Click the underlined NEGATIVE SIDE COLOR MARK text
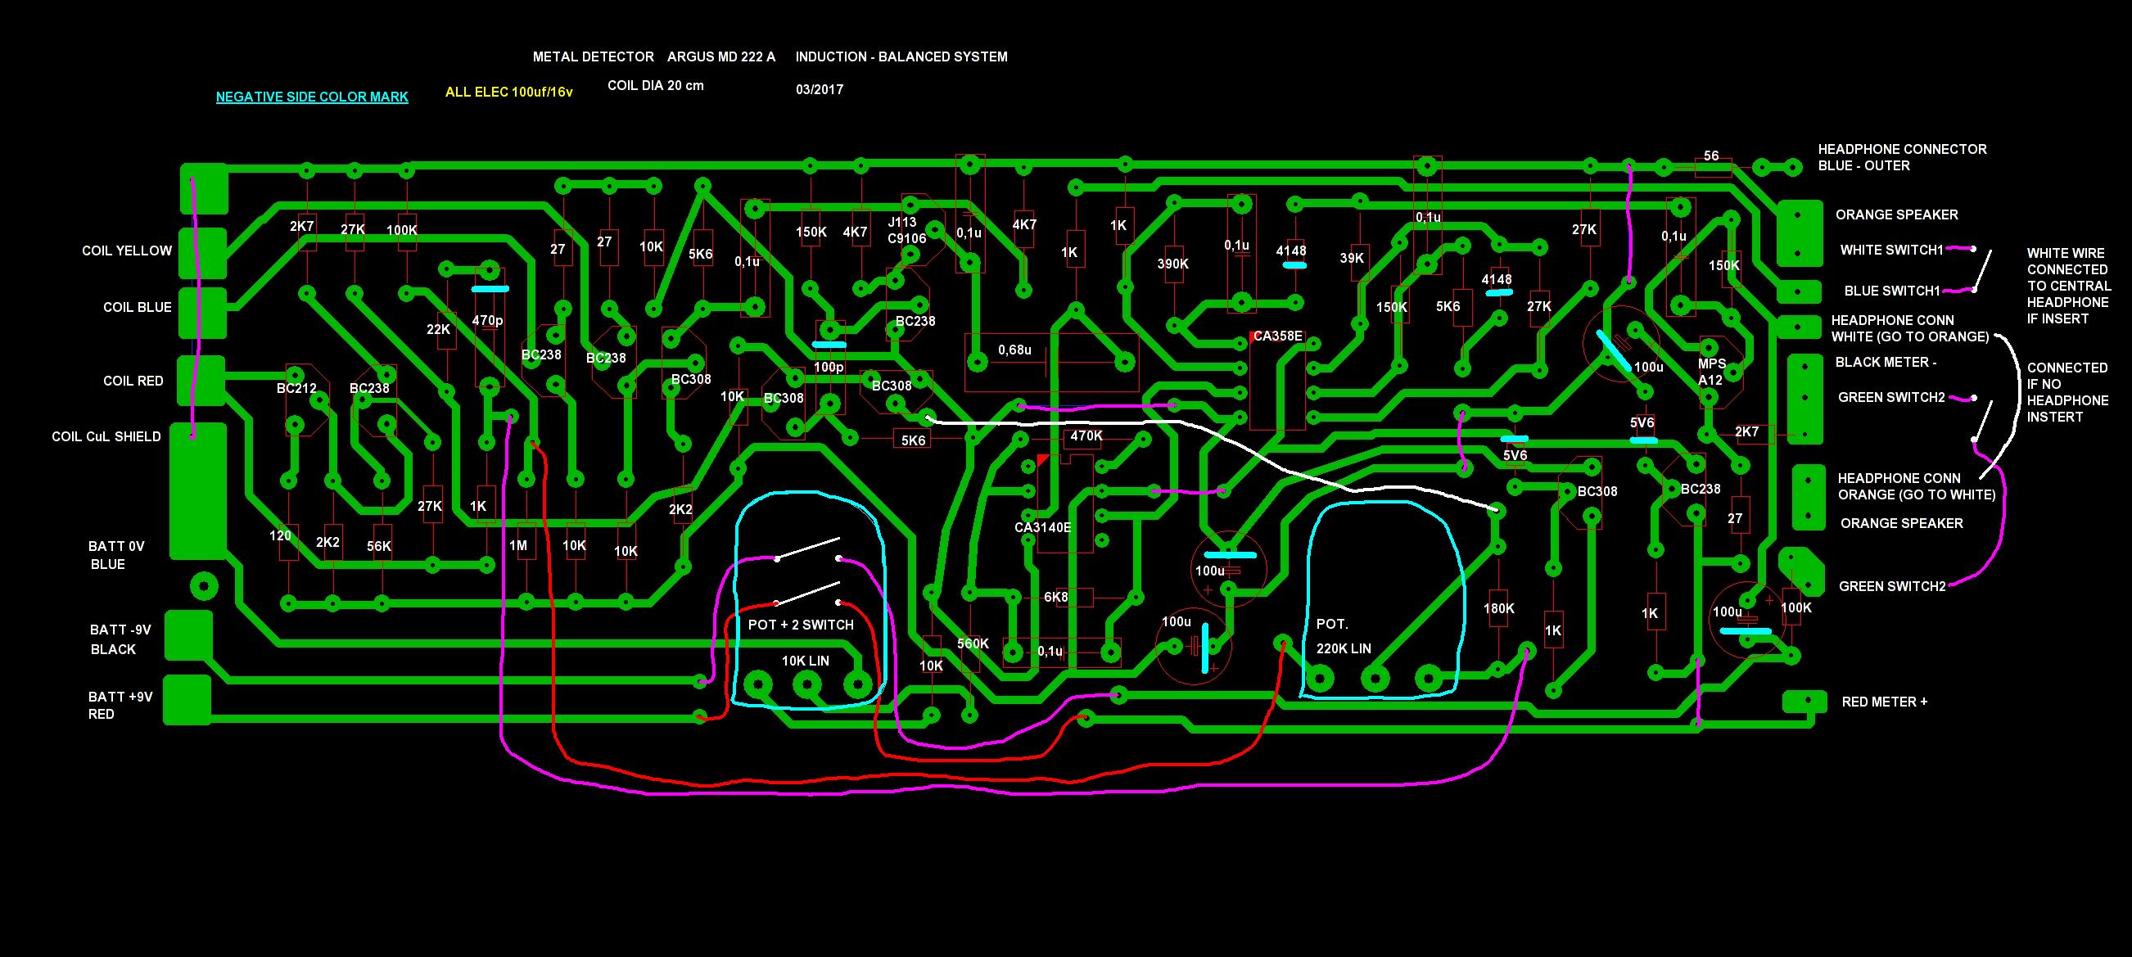This screenshot has width=2132, height=957. click(x=311, y=97)
